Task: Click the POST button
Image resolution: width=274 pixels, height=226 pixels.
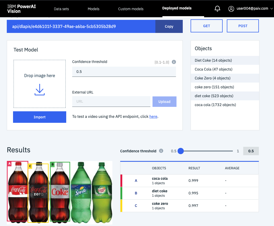Action: coord(243,26)
